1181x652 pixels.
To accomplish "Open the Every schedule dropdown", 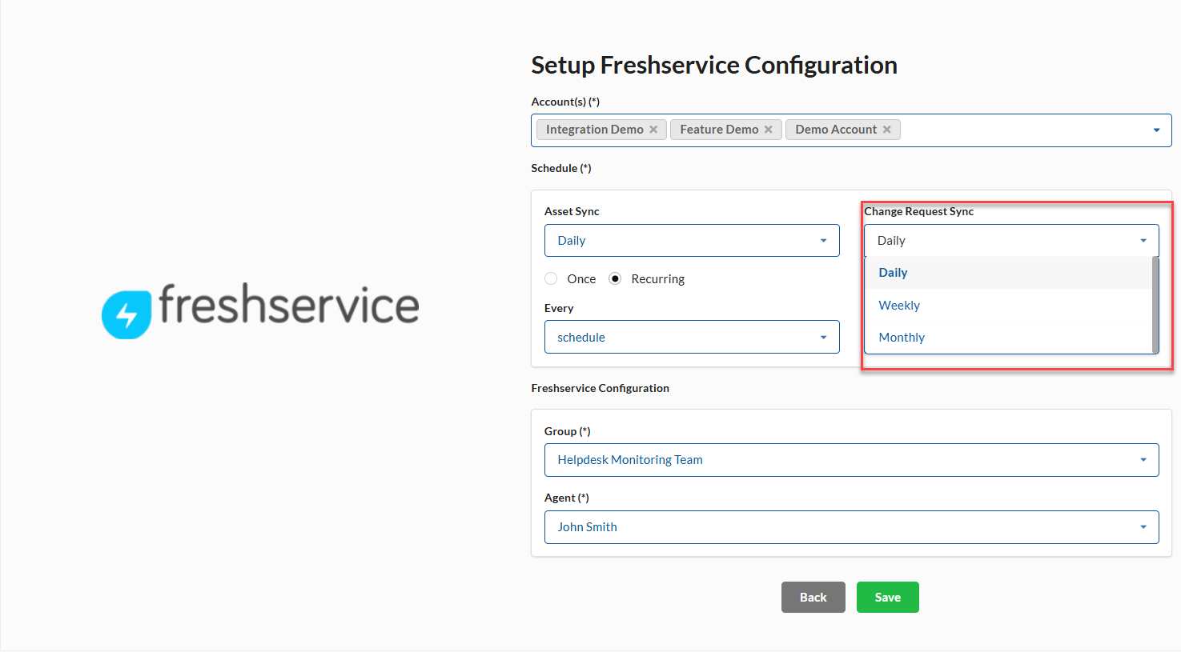I will coord(692,338).
